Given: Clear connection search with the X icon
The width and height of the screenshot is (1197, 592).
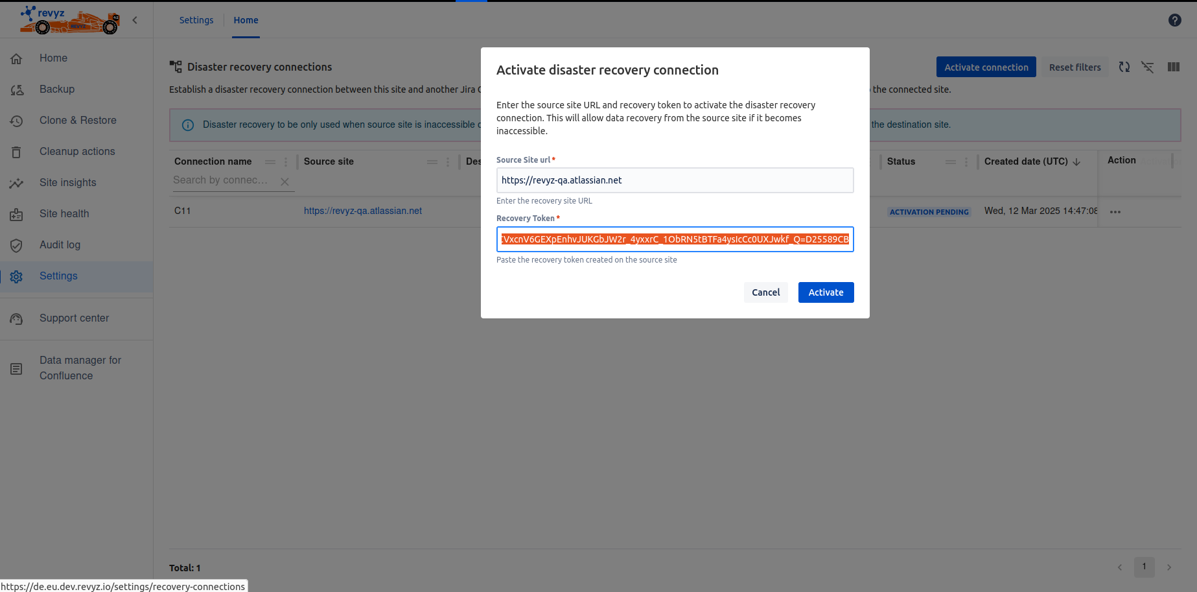Looking at the screenshot, I should [x=285, y=182].
